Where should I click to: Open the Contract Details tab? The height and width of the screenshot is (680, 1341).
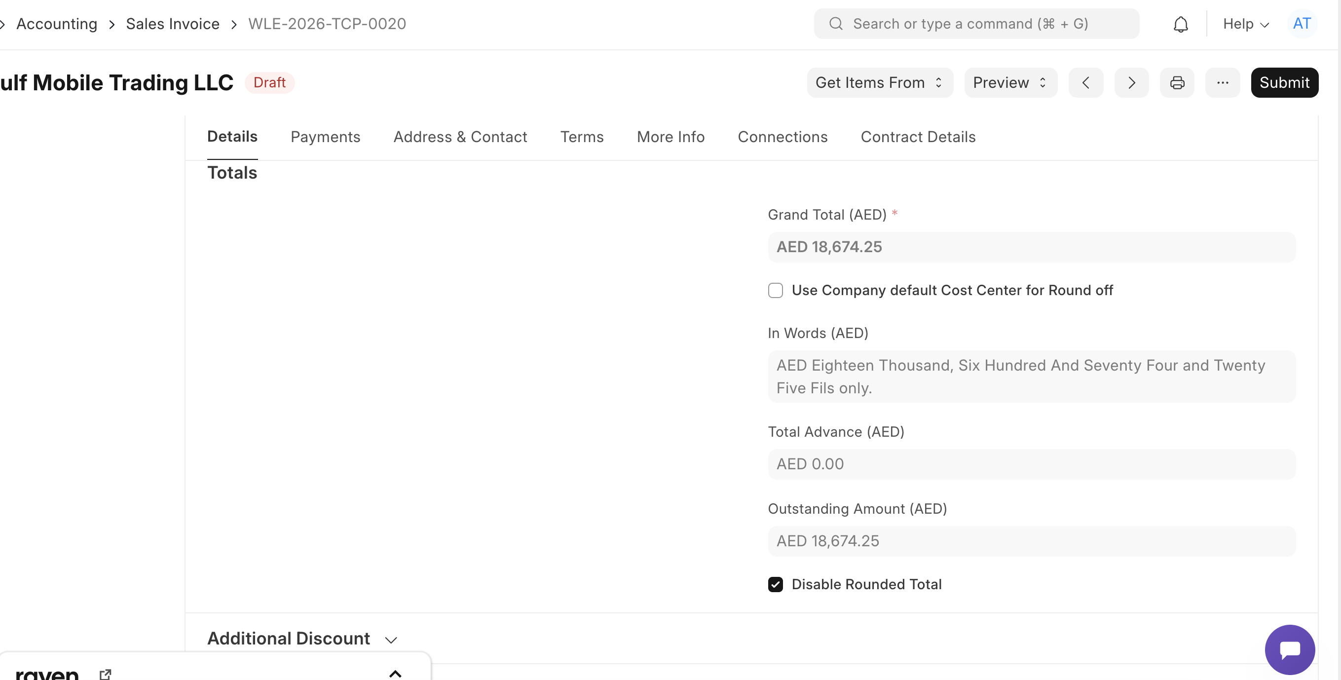click(x=918, y=137)
